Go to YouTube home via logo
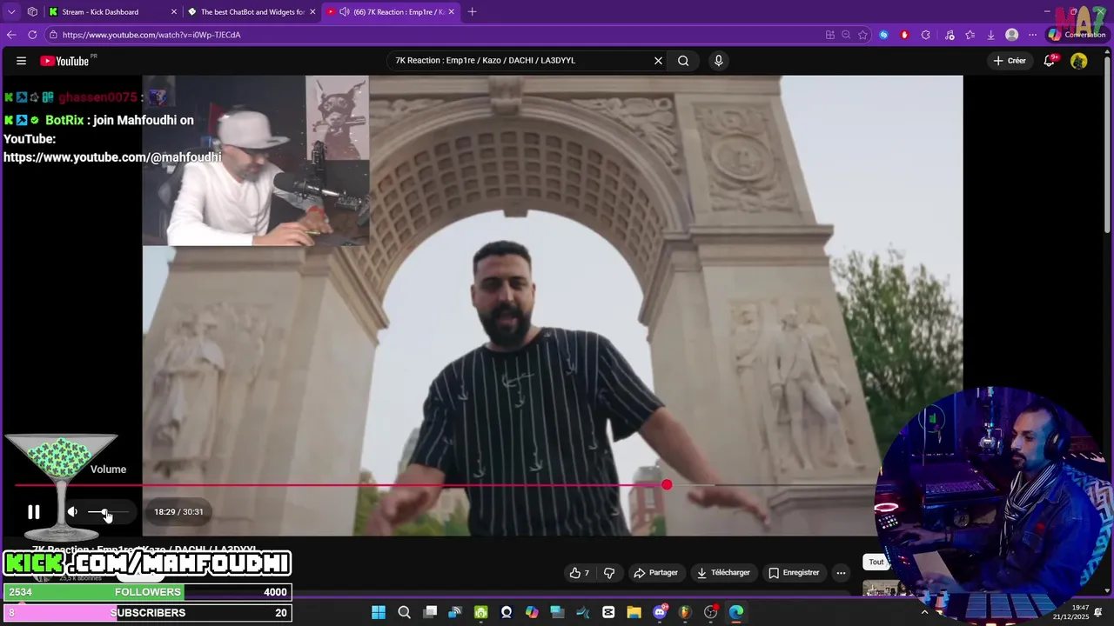This screenshot has width=1114, height=626. (64, 61)
